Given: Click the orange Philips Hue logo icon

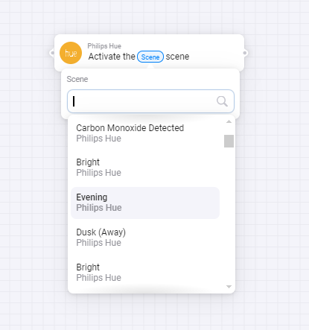Looking at the screenshot, I should [x=71, y=53].
